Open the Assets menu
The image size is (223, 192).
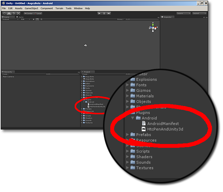19,8
